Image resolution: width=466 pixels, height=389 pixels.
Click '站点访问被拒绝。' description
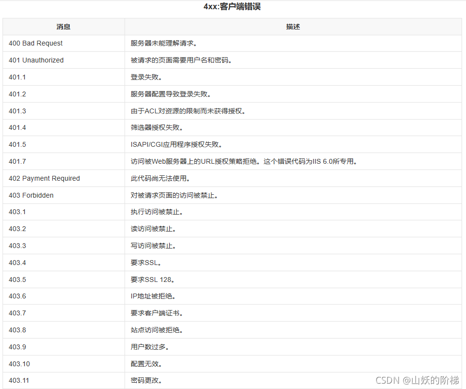pos(157,330)
